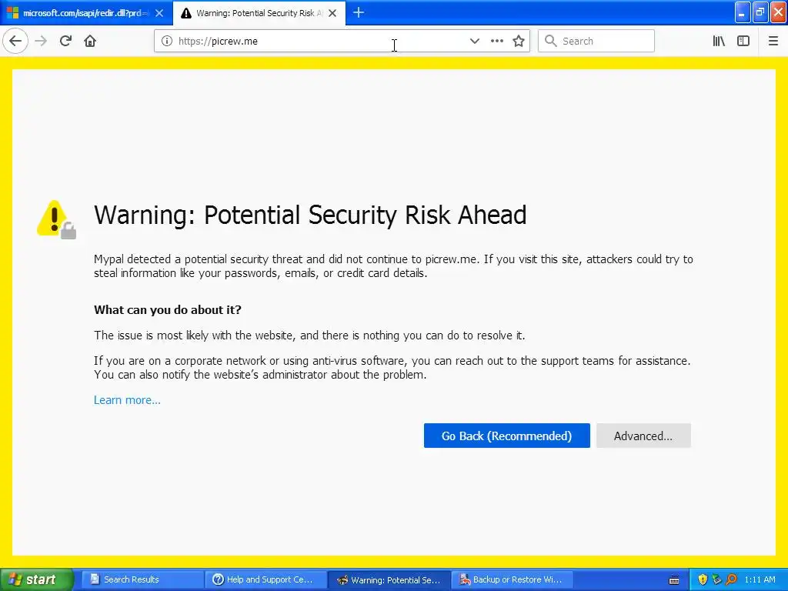Image resolution: width=788 pixels, height=591 pixels.
Task: Restore down the browser window
Action: tap(760, 12)
